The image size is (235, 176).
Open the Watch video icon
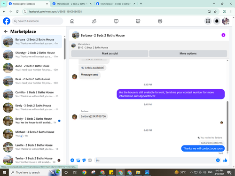click(116, 21)
